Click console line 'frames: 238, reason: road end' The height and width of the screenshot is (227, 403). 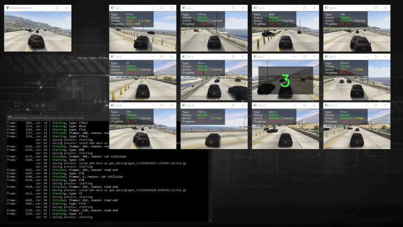point(93,210)
